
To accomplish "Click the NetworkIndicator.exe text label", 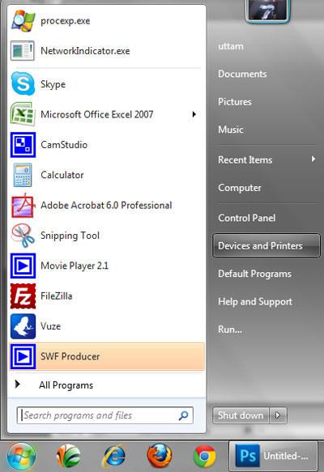I will (x=85, y=51).
